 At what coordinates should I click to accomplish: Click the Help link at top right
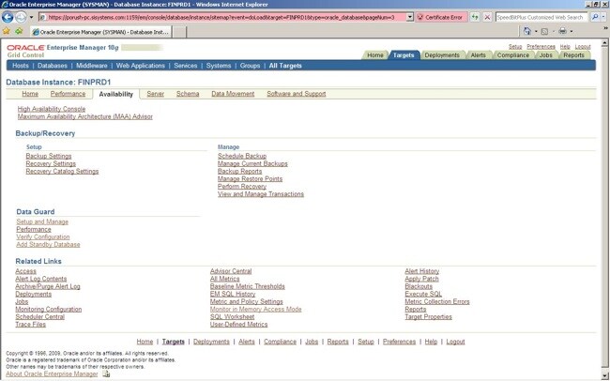pos(565,47)
